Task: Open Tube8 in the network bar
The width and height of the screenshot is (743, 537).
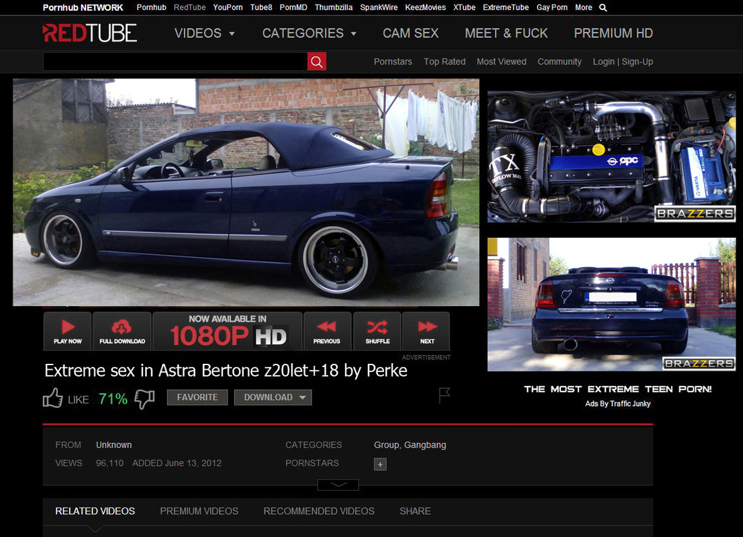Action: (261, 7)
